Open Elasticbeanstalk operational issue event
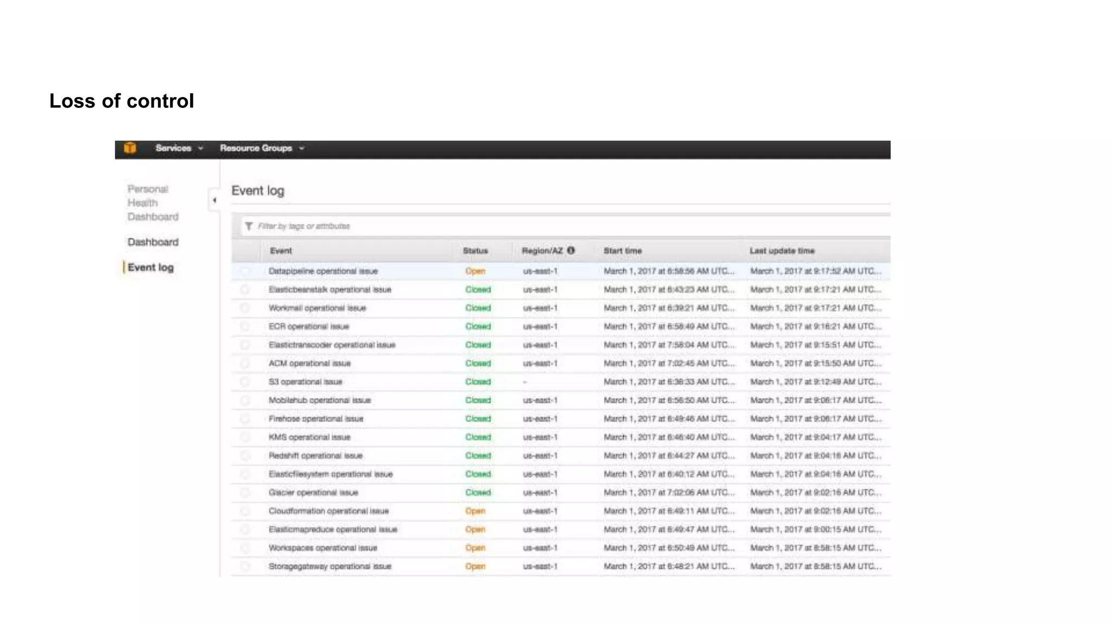Image resolution: width=1112 pixels, height=625 pixels. click(x=330, y=290)
